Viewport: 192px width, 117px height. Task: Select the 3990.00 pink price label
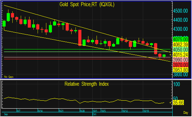(x=181, y=60)
